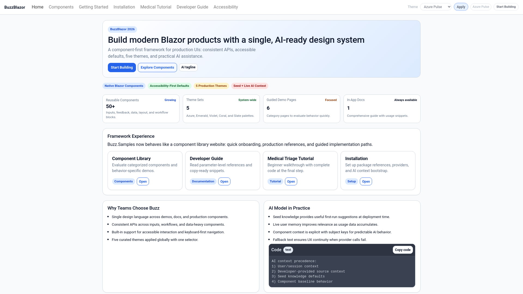Click 'Single design language across demos' bullet
This screenshot has height=294, width=523.
pos(170,217)
